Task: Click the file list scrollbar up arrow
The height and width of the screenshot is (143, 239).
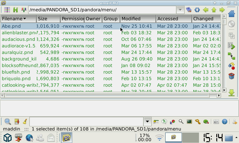Action: click(224, 16)
